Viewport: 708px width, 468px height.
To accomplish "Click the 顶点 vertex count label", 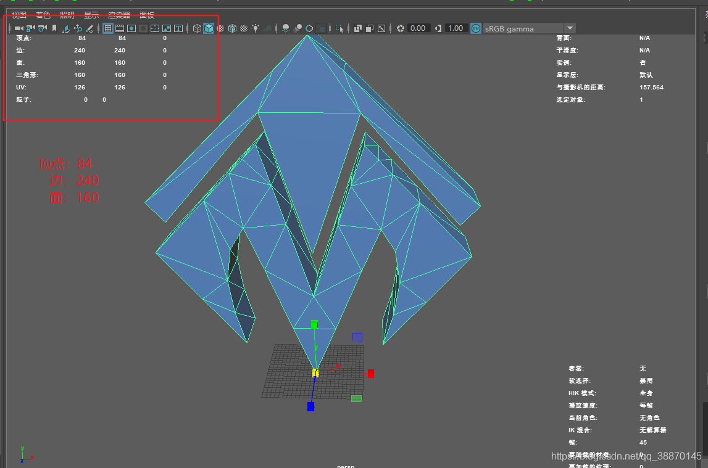I will click(x=24, y=38).
